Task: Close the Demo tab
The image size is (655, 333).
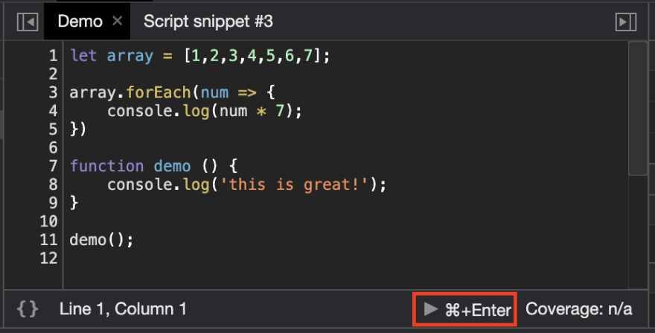Action: tap(118, 21)
